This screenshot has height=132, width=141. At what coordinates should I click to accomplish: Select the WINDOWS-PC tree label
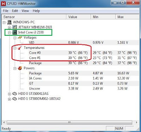coord(24,22)
